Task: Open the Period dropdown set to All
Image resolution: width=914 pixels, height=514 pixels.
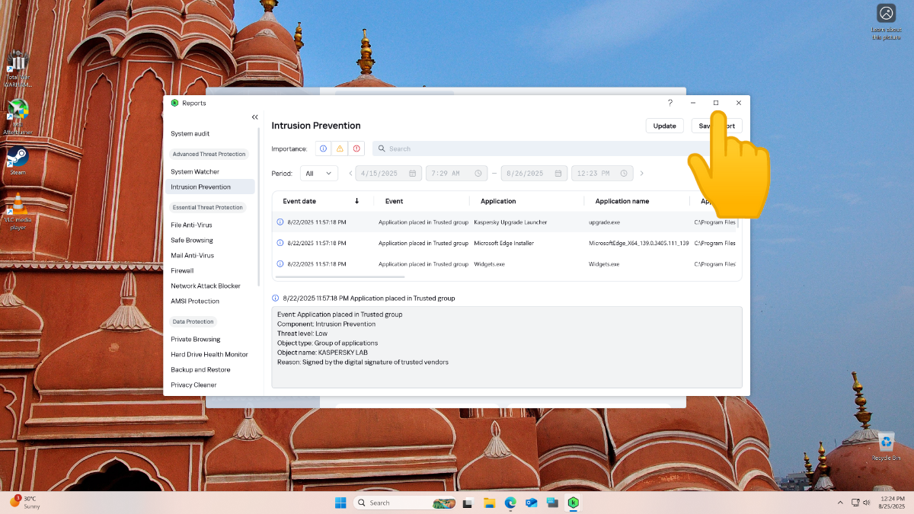Action: tap(319, 174)
